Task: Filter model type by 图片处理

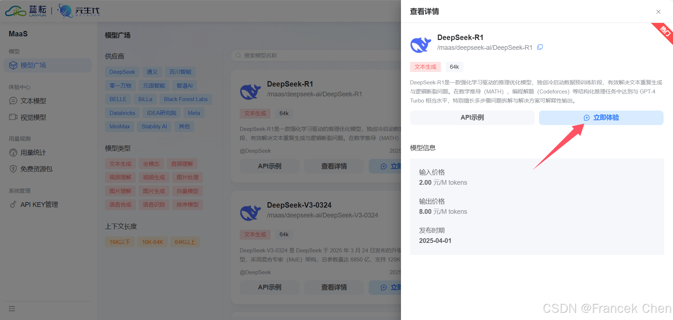Action: pyautogui.click(x=187, y=177)
